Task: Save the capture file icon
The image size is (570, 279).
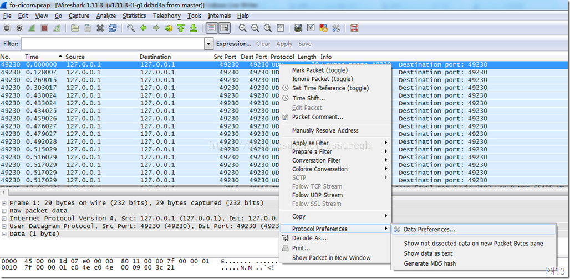Action: (88, 28)
